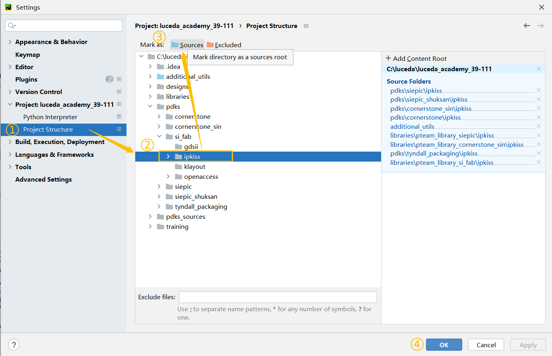
Task: Expand the training folder
Action: [150, 226]
